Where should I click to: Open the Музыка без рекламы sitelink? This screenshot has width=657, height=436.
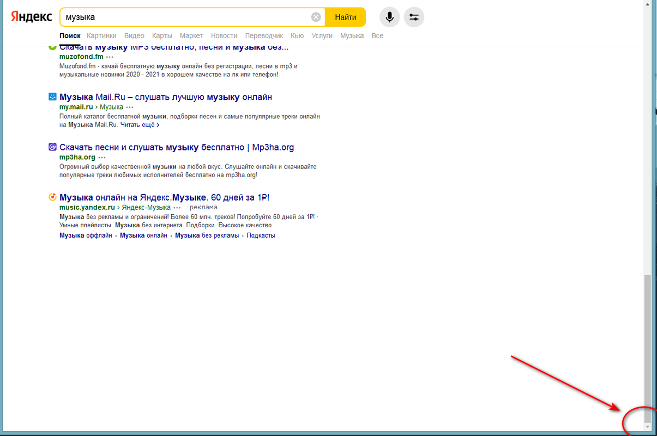pos(207,235)
